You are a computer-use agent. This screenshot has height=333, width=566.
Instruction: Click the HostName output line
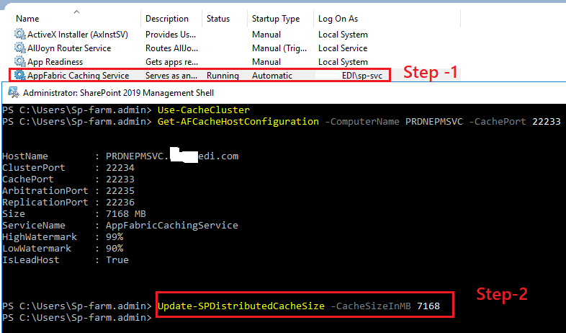[120, 156]
